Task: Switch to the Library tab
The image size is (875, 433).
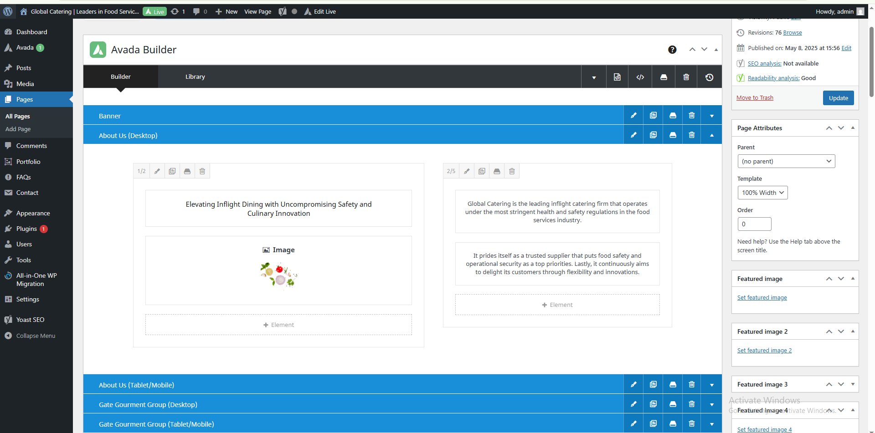Action: tap(195, 77)
